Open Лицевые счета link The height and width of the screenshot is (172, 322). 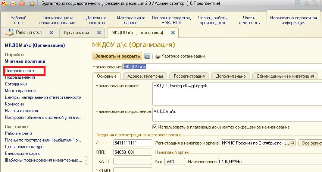[19, 71]
